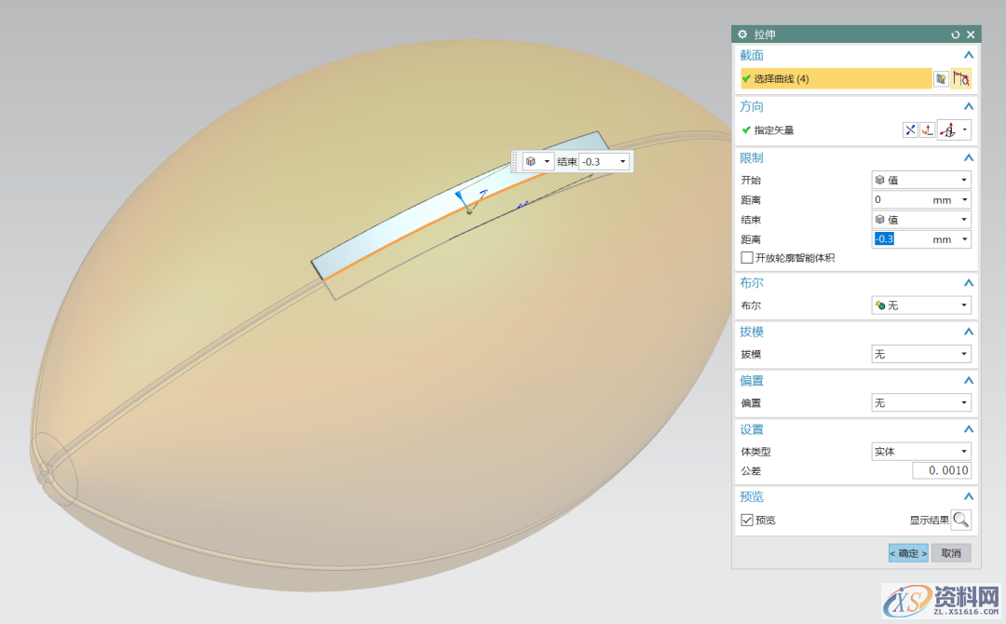Open the 拔模 dropdown set to 无
The width and height of the screenshot is (1006, 624).
(x=920, y=355)
